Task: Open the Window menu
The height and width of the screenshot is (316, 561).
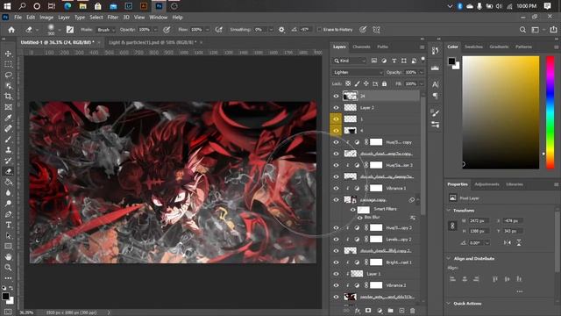Action: click(x=158, y=18)
